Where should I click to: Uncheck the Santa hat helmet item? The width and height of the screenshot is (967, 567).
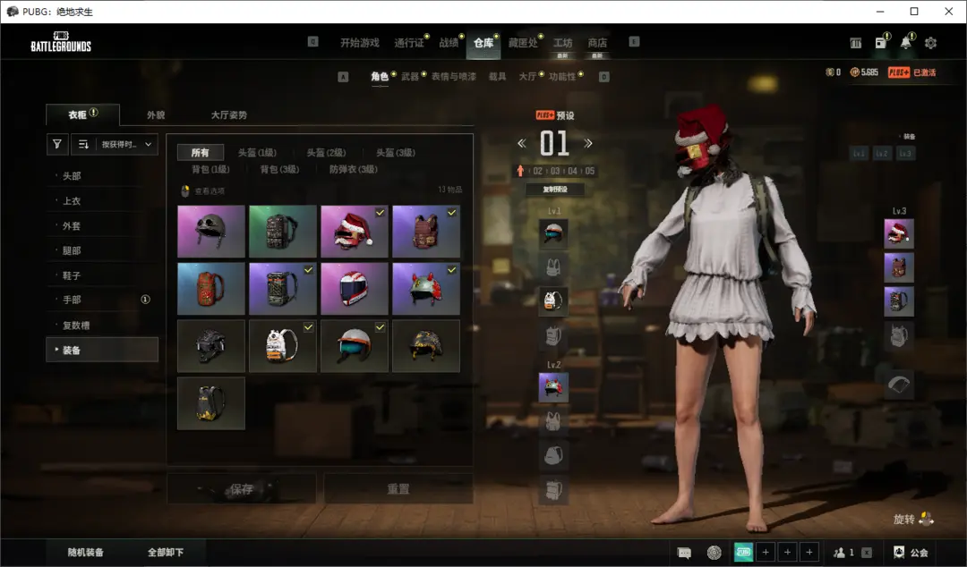[355, 231]
